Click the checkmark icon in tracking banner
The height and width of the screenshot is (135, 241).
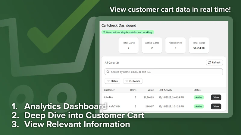pos(104,32)
